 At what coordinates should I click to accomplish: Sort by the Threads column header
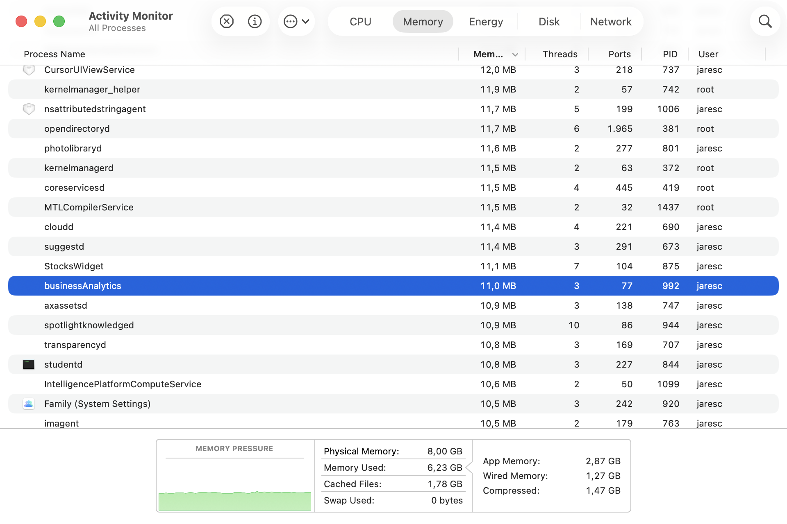click(560, 54)
